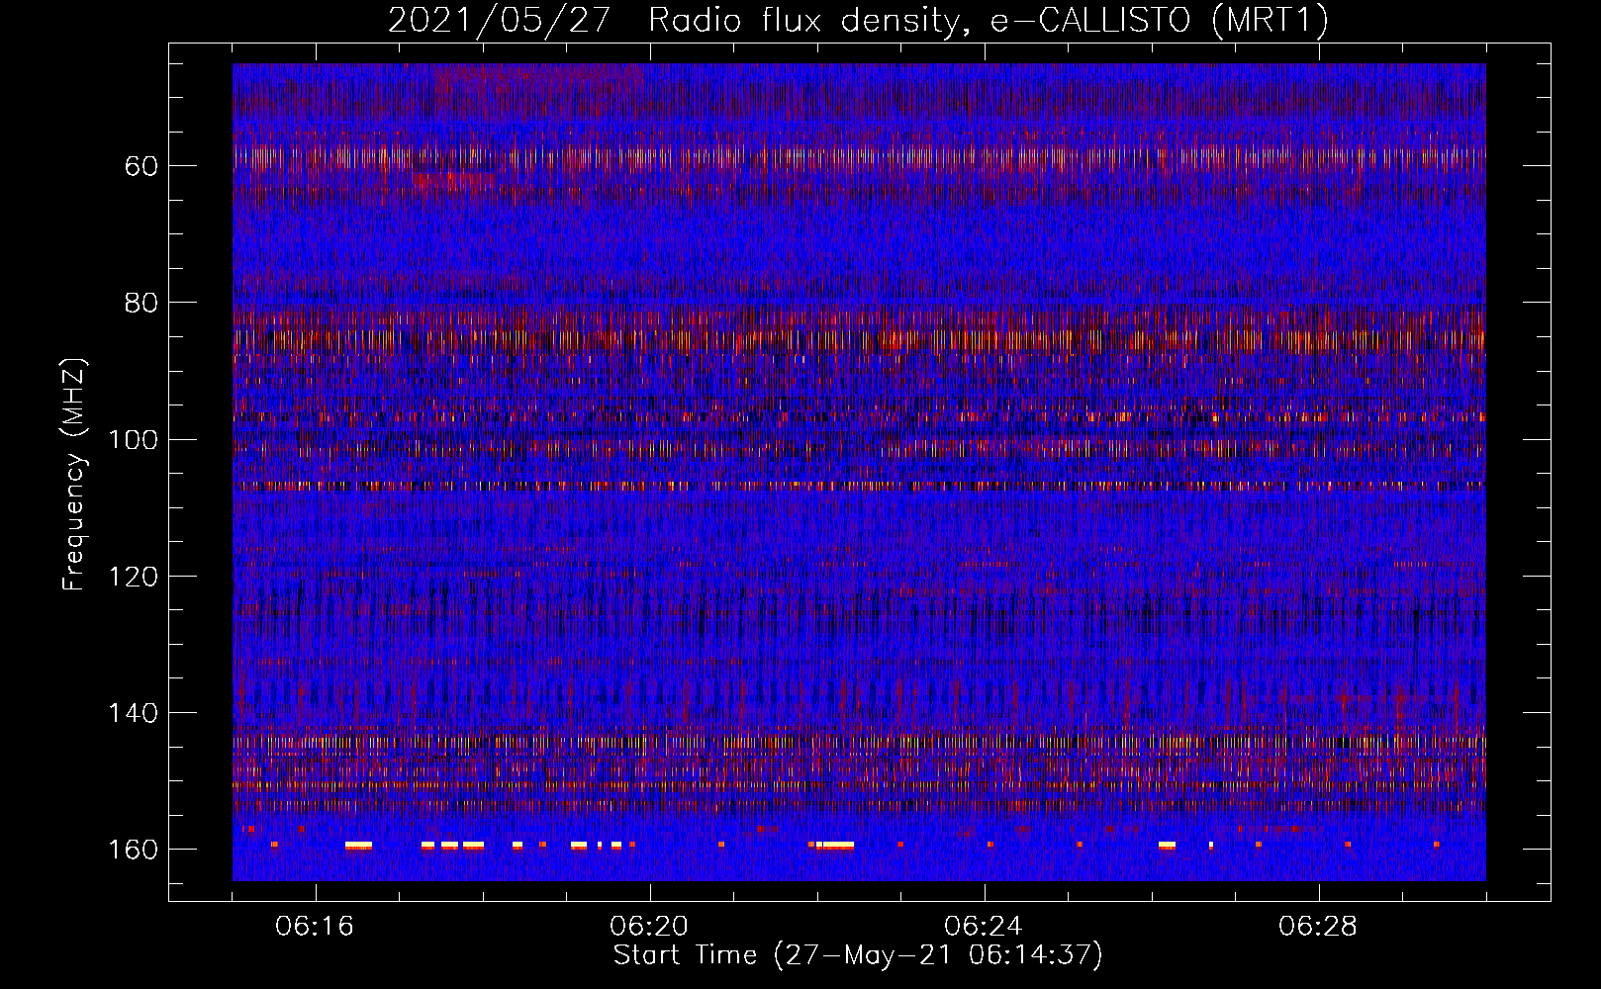Viewport: 1601px width, 989px height.
Task: Click the 'Start Time (27-May-21 06:14:37)' x-axis label
Action: (x=858, y=955)
